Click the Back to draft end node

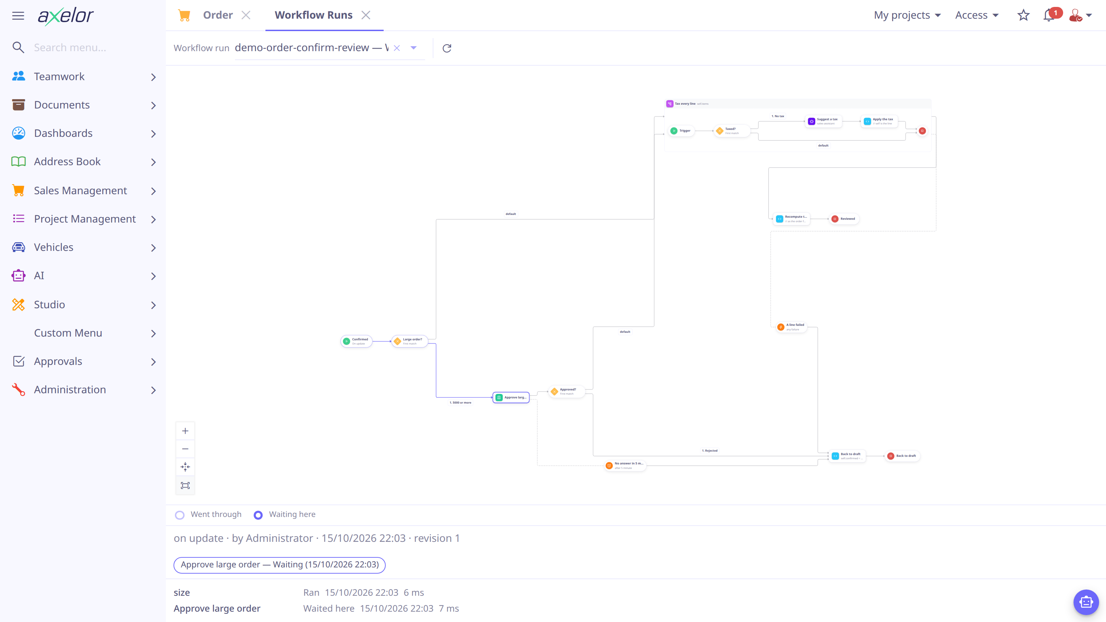[x=902, y=456]
